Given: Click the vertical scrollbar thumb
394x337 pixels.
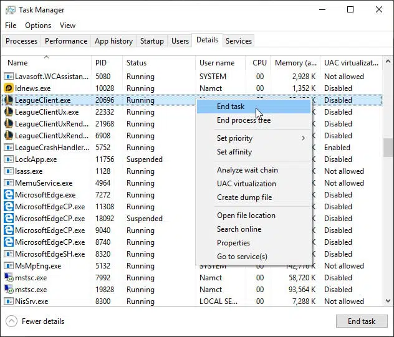Looking at the screenshot, I should pos(388,147).
